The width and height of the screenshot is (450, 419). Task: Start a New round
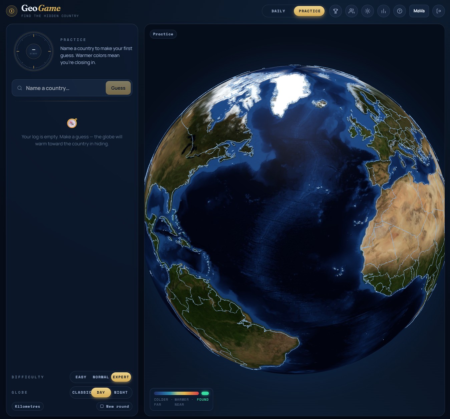tap(114, 406)
